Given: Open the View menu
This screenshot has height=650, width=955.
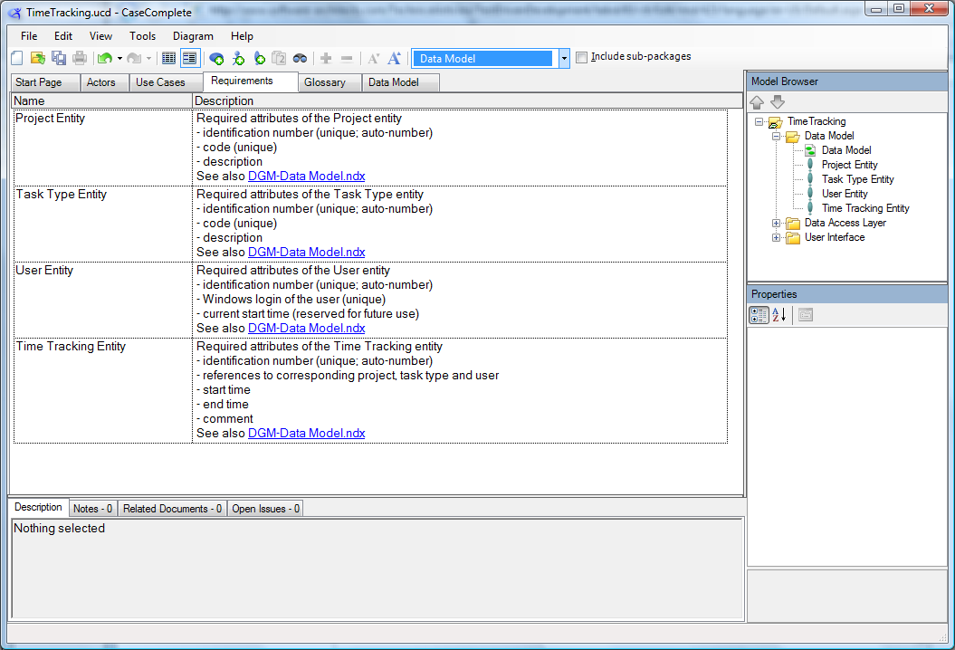Looking at the screenshot, I should [x=100, y=36].
